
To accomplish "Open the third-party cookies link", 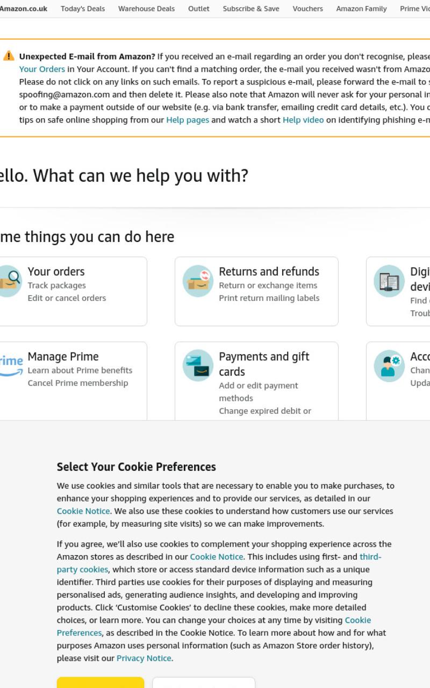I will tap(219, 563).
